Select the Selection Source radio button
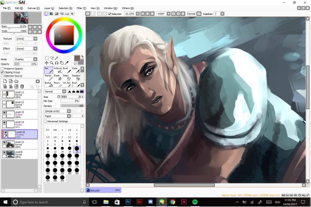Viewport: 311px width, 207px height. click(x=2, y=76)
